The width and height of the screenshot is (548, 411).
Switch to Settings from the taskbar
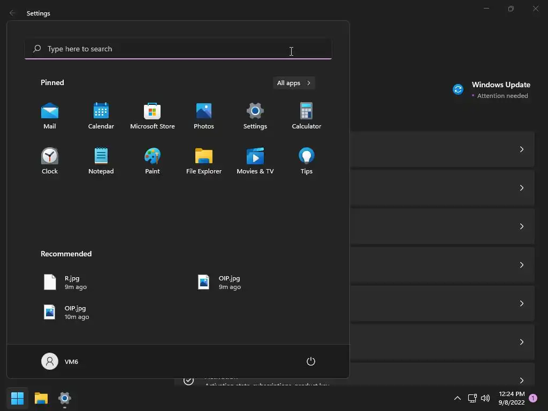(65, 398)
